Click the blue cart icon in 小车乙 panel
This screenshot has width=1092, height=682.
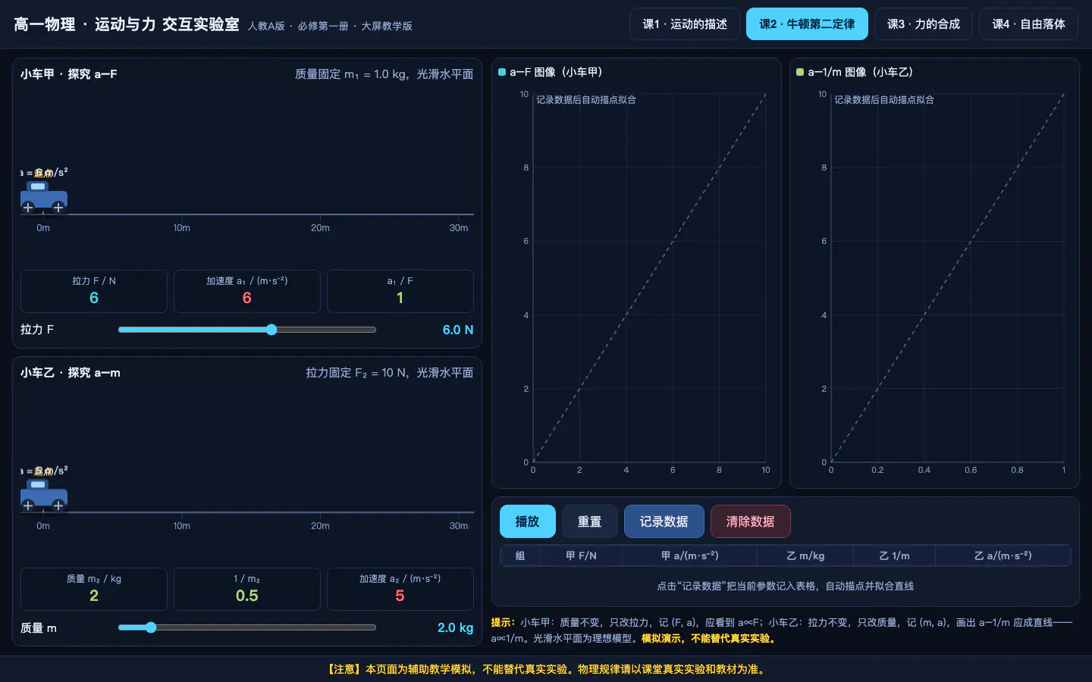(x=44, y=495)
